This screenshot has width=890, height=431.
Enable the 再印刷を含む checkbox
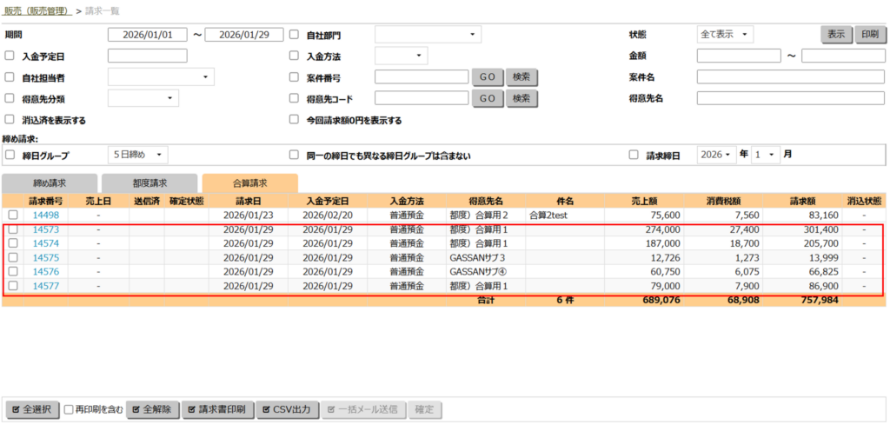point(69,409)
